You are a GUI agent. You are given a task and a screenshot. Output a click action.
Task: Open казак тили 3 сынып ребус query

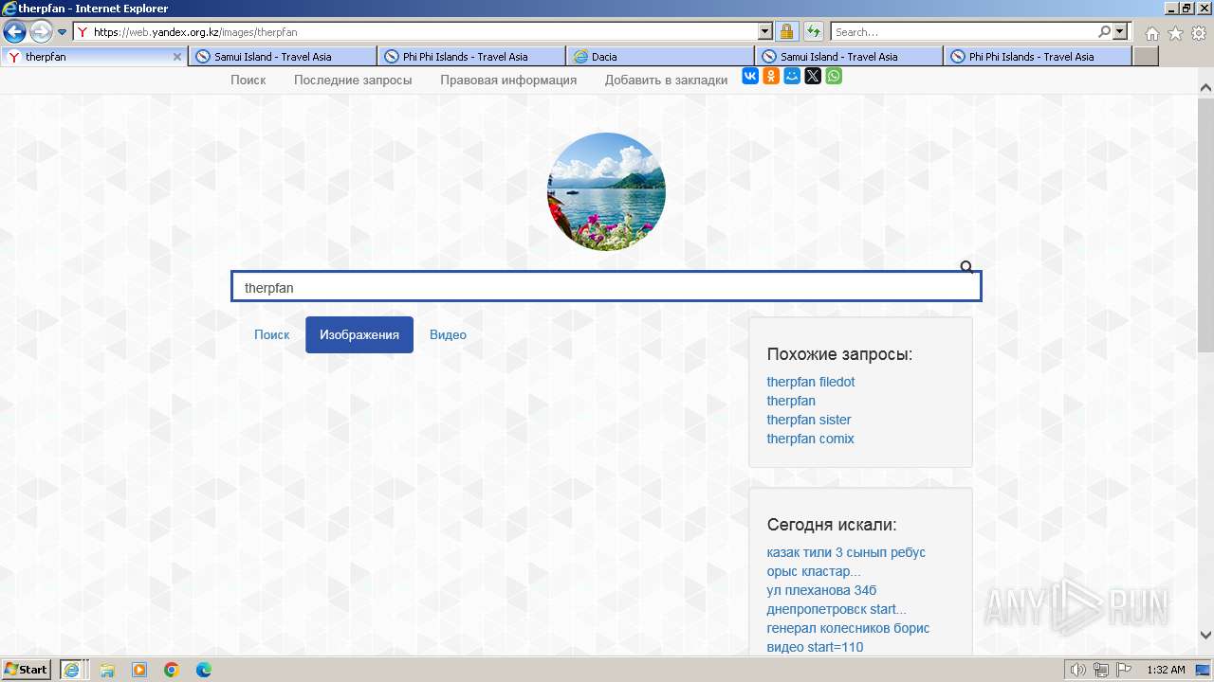(846, 552)
